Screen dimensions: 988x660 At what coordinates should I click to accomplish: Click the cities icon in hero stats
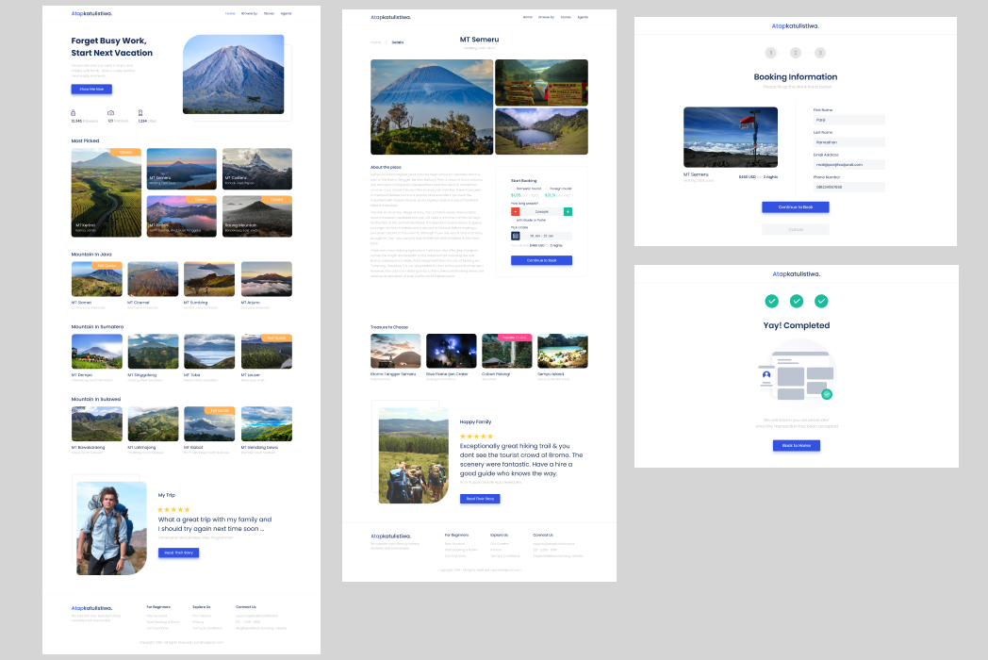[140, 112]
